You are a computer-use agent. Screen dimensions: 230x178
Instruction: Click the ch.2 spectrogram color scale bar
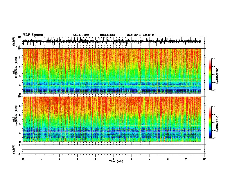(210, 122)
